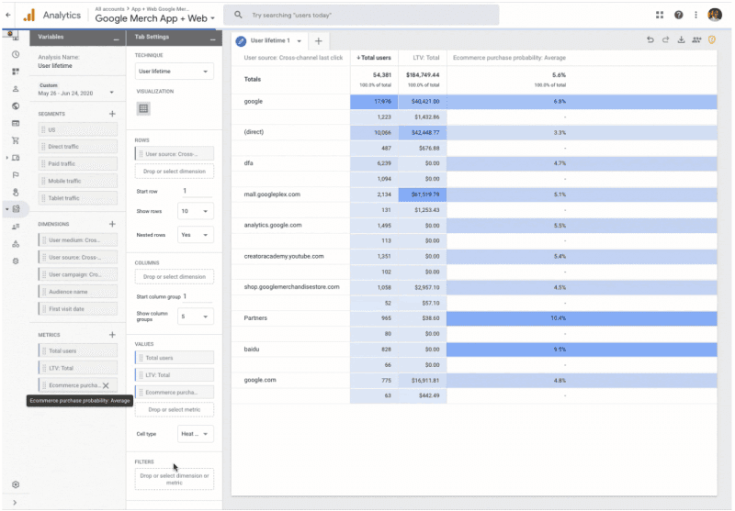Click the user profile avatar
The width and height of the screenshot is (735, 511).
point(715,15)
